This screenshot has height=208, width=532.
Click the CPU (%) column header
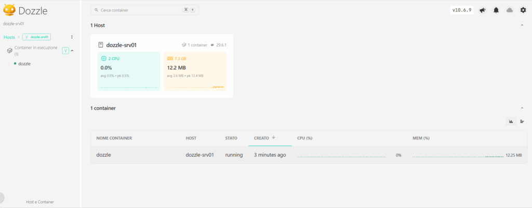304,138
